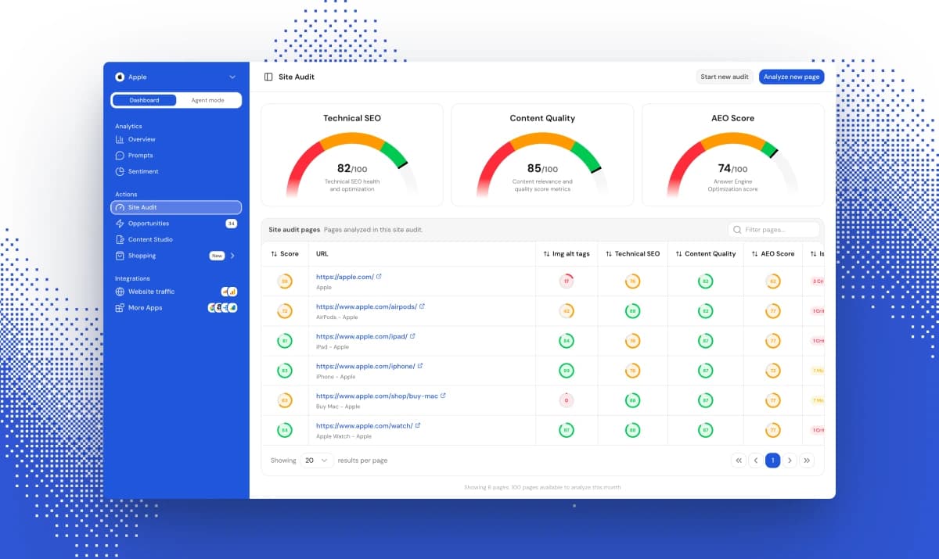The width and height of the screenshot is (939, 559).
Task: Jump to the last results page
Action: pos(807,460)
